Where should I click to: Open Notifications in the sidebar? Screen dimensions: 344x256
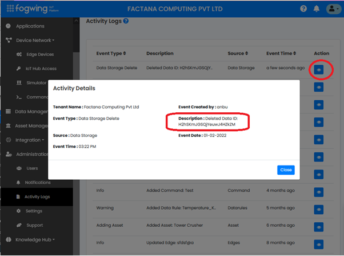point(38,183)
